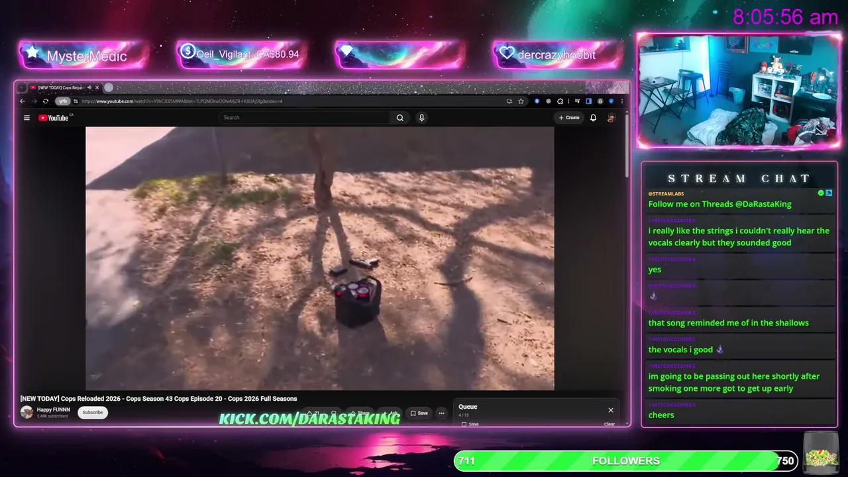The height and width of the screenshot is (477, 848).
Task: Click the 750 followers goal number
Action: pos(785,461)
